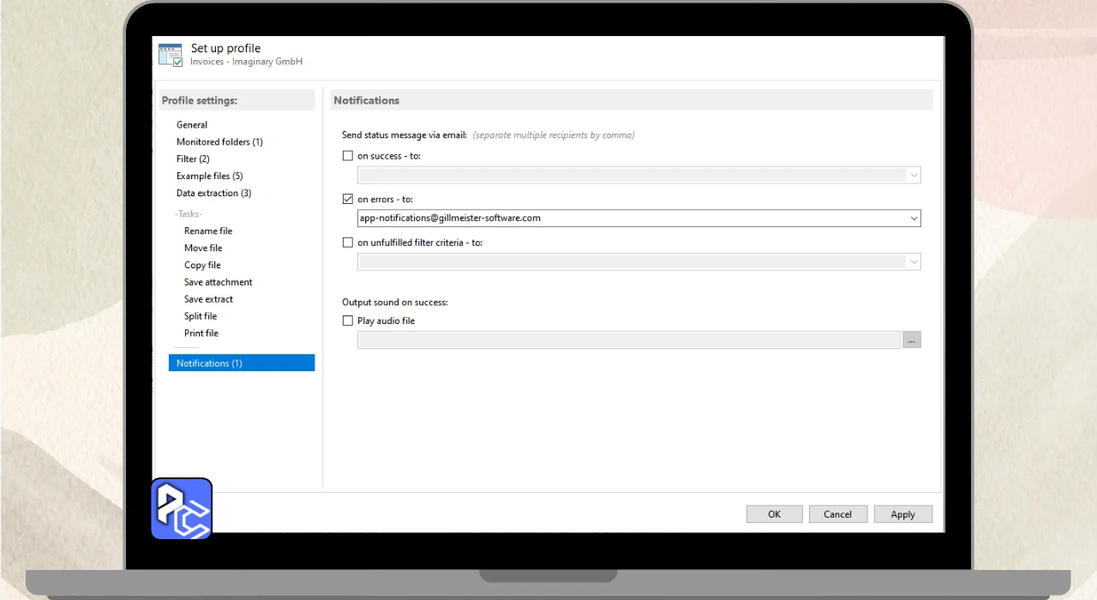This screenshot has width=1097, height=600.
Task: Enable on unfulfilled filter criteria checkbox
Action: coord(348,243)
